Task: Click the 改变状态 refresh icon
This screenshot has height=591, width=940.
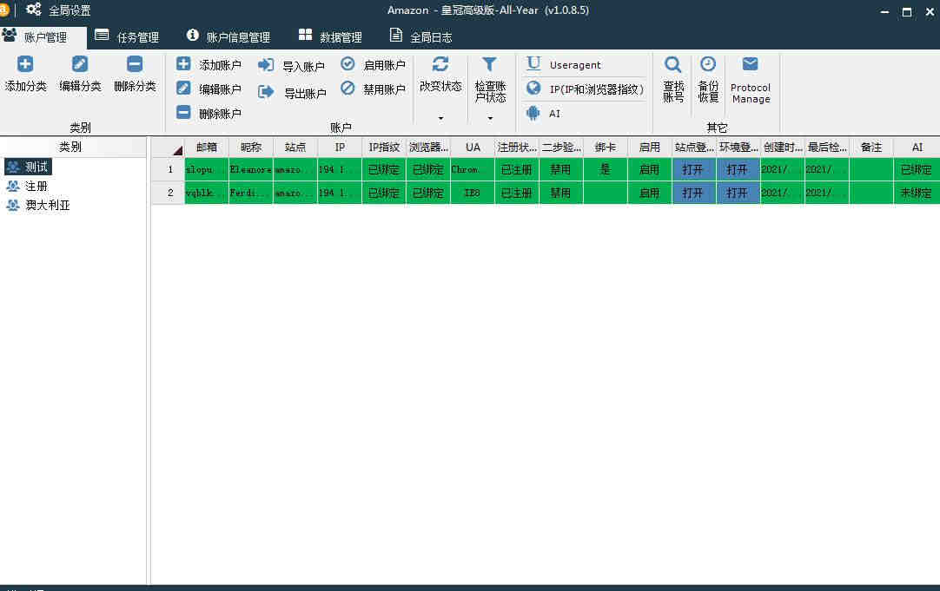Action: pos(440,64)
